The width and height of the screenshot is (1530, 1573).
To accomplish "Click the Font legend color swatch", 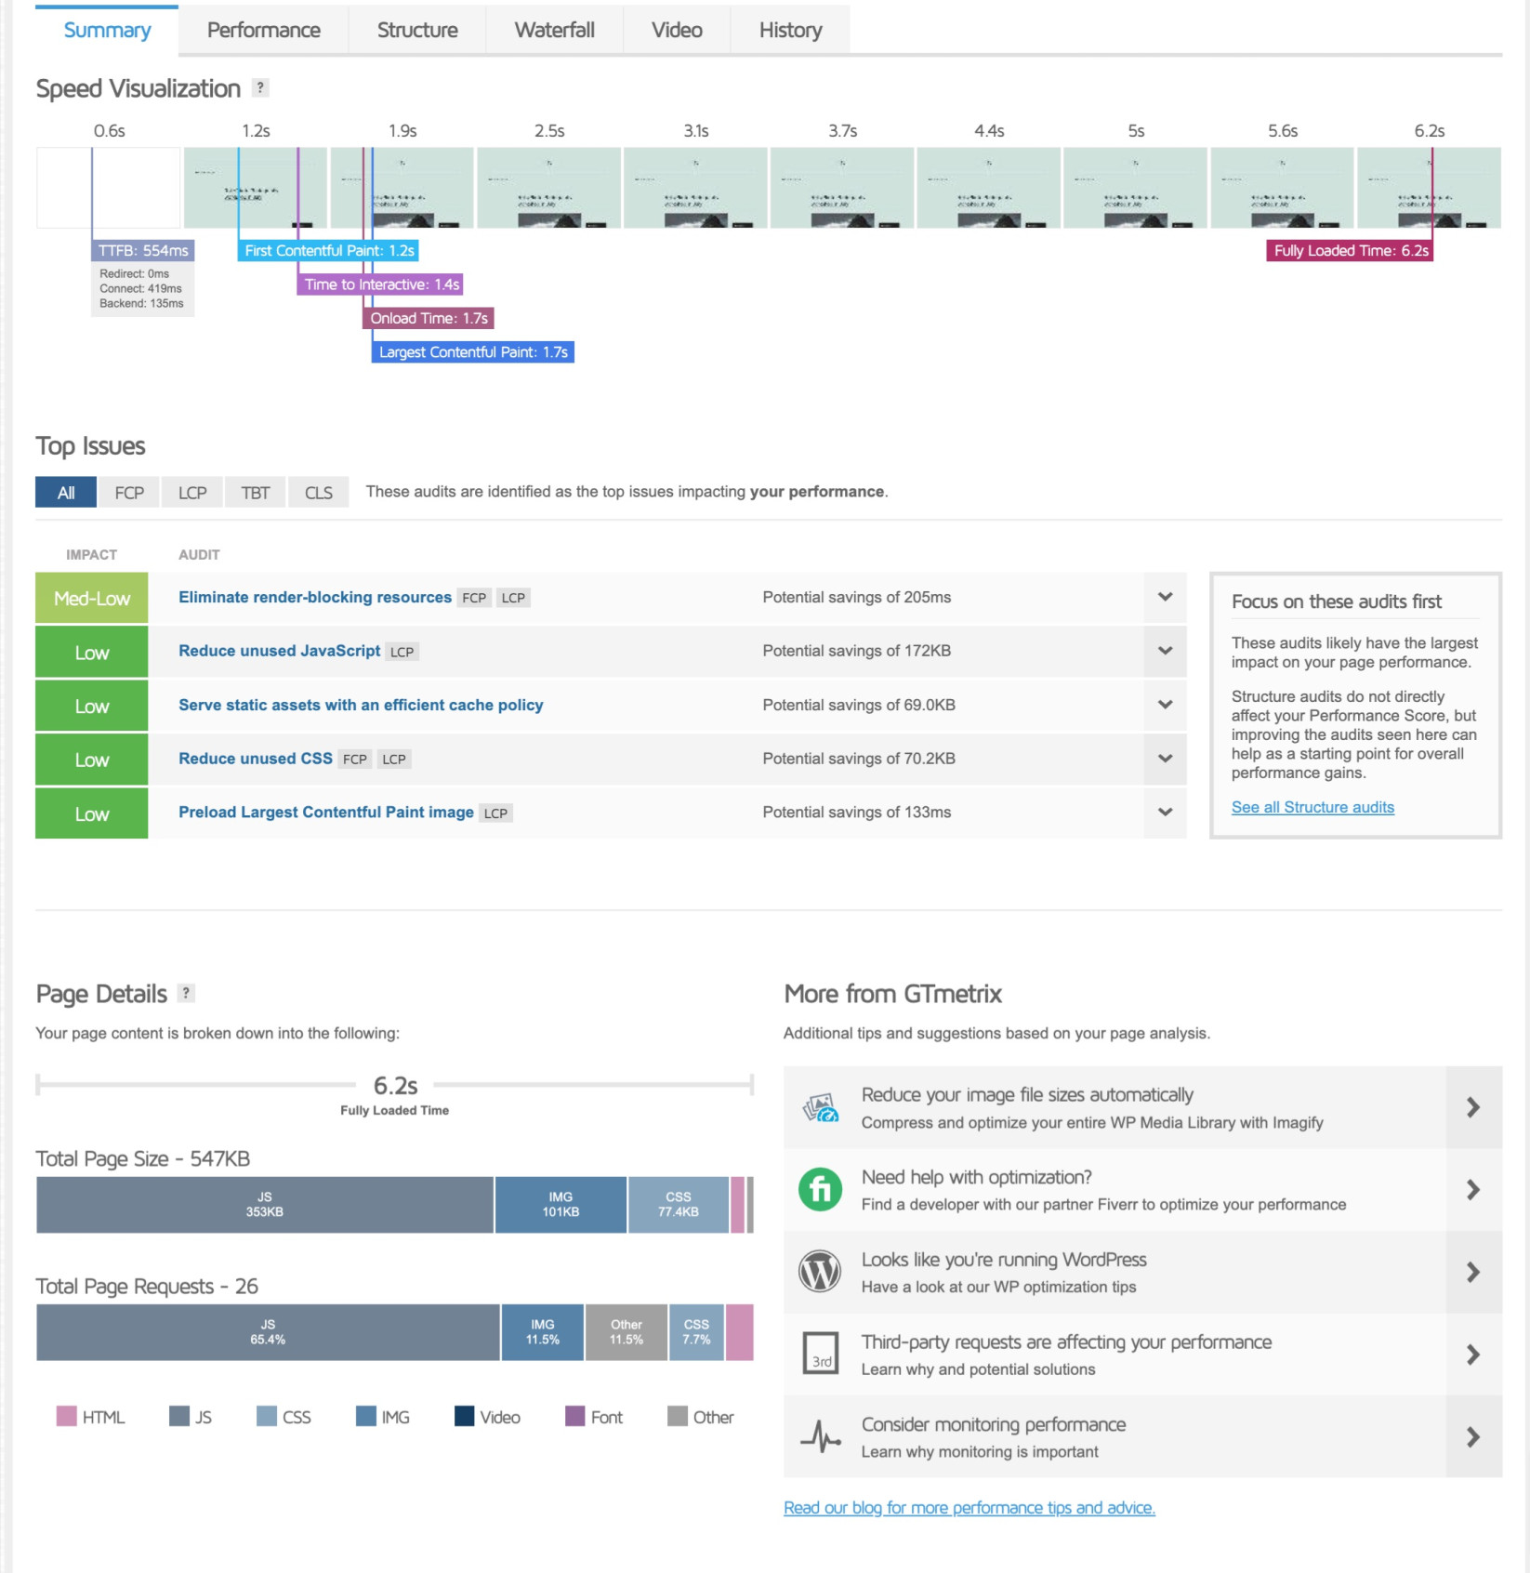I will point(575,1416).
